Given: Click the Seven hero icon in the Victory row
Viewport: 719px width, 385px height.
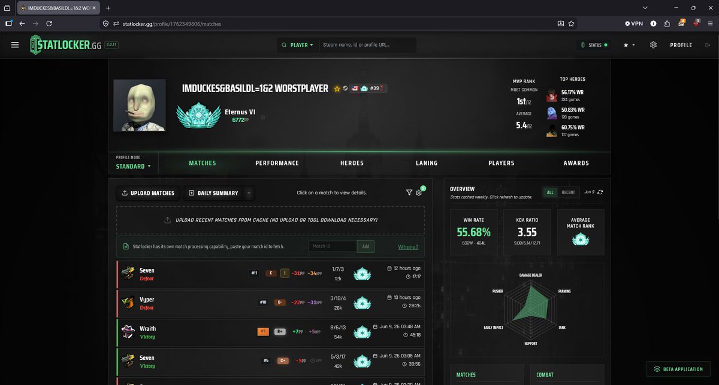Looking at the screenshot, I should (129, 360).
